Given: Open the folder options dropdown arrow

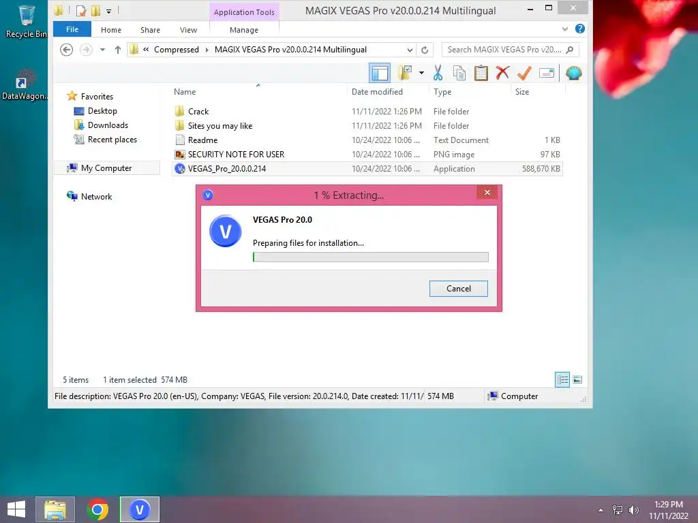Looking at the screenshot, I should point(421,73).
